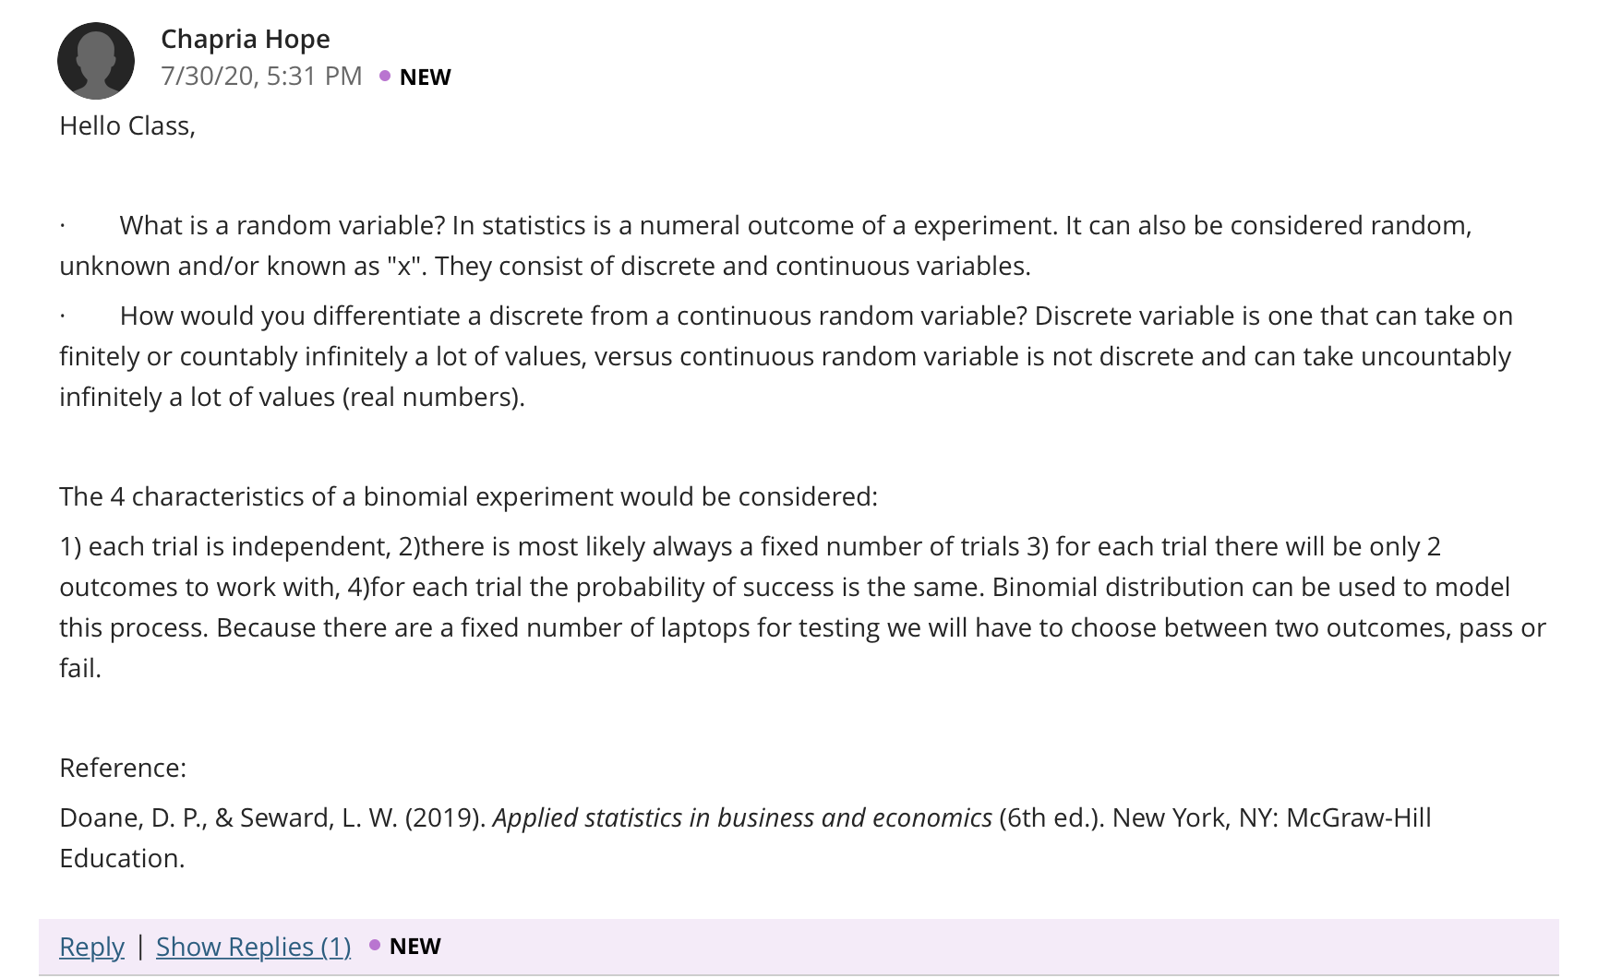Click NEW label in the reply bar

coord(415,946)
